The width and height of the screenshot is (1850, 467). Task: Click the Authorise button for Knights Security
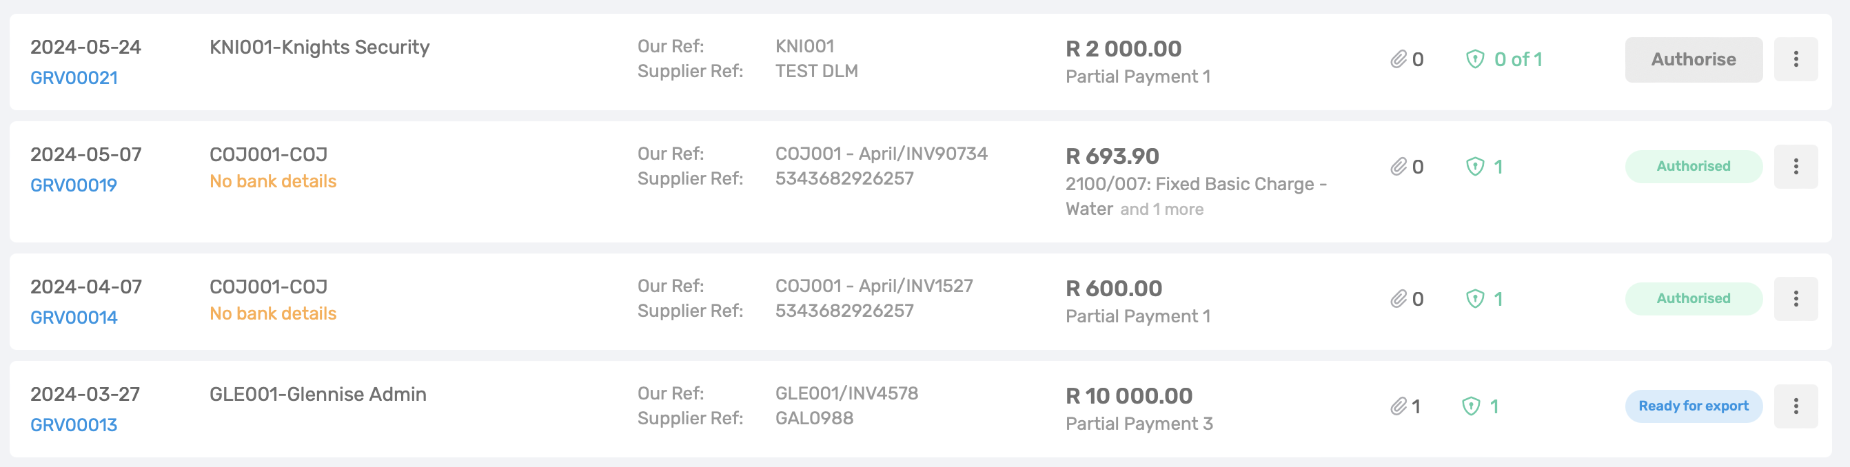pos(1694,59)
